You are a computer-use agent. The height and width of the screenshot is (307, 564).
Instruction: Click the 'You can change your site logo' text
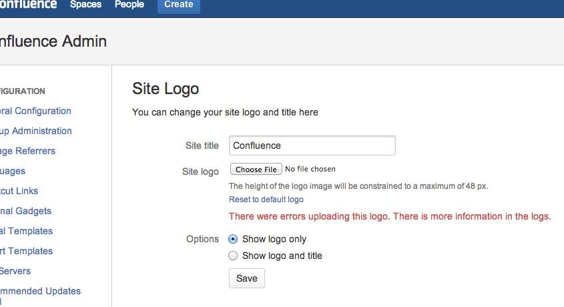click(x=225, y=113)
